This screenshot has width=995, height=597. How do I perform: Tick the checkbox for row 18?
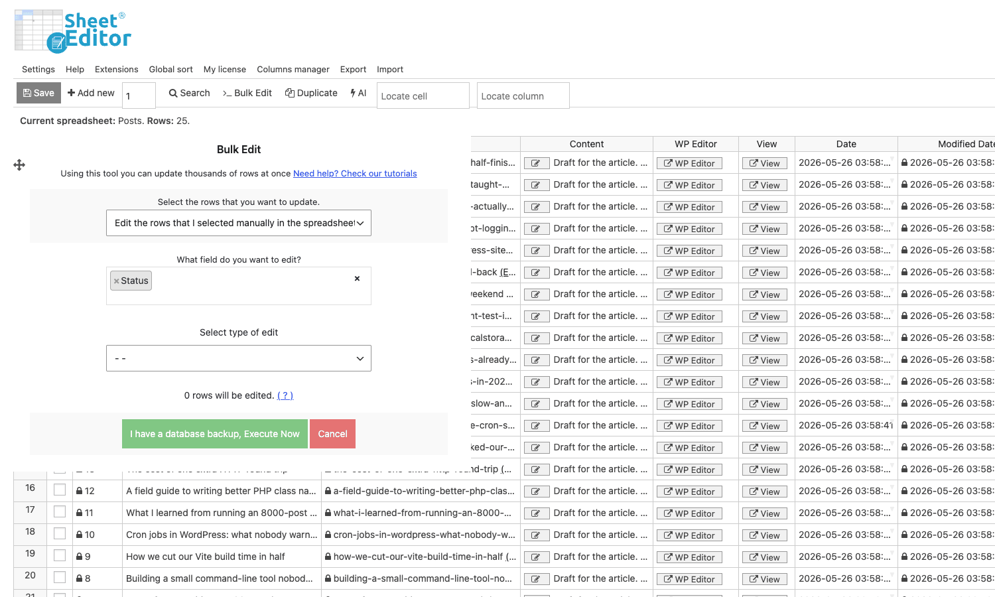(60, 533)
